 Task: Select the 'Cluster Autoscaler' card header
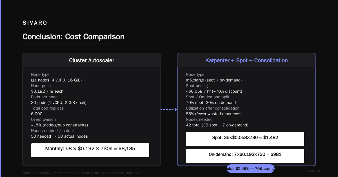click(92, 60)
